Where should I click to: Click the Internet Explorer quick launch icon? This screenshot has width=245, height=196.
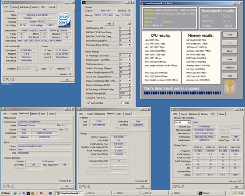15,193
